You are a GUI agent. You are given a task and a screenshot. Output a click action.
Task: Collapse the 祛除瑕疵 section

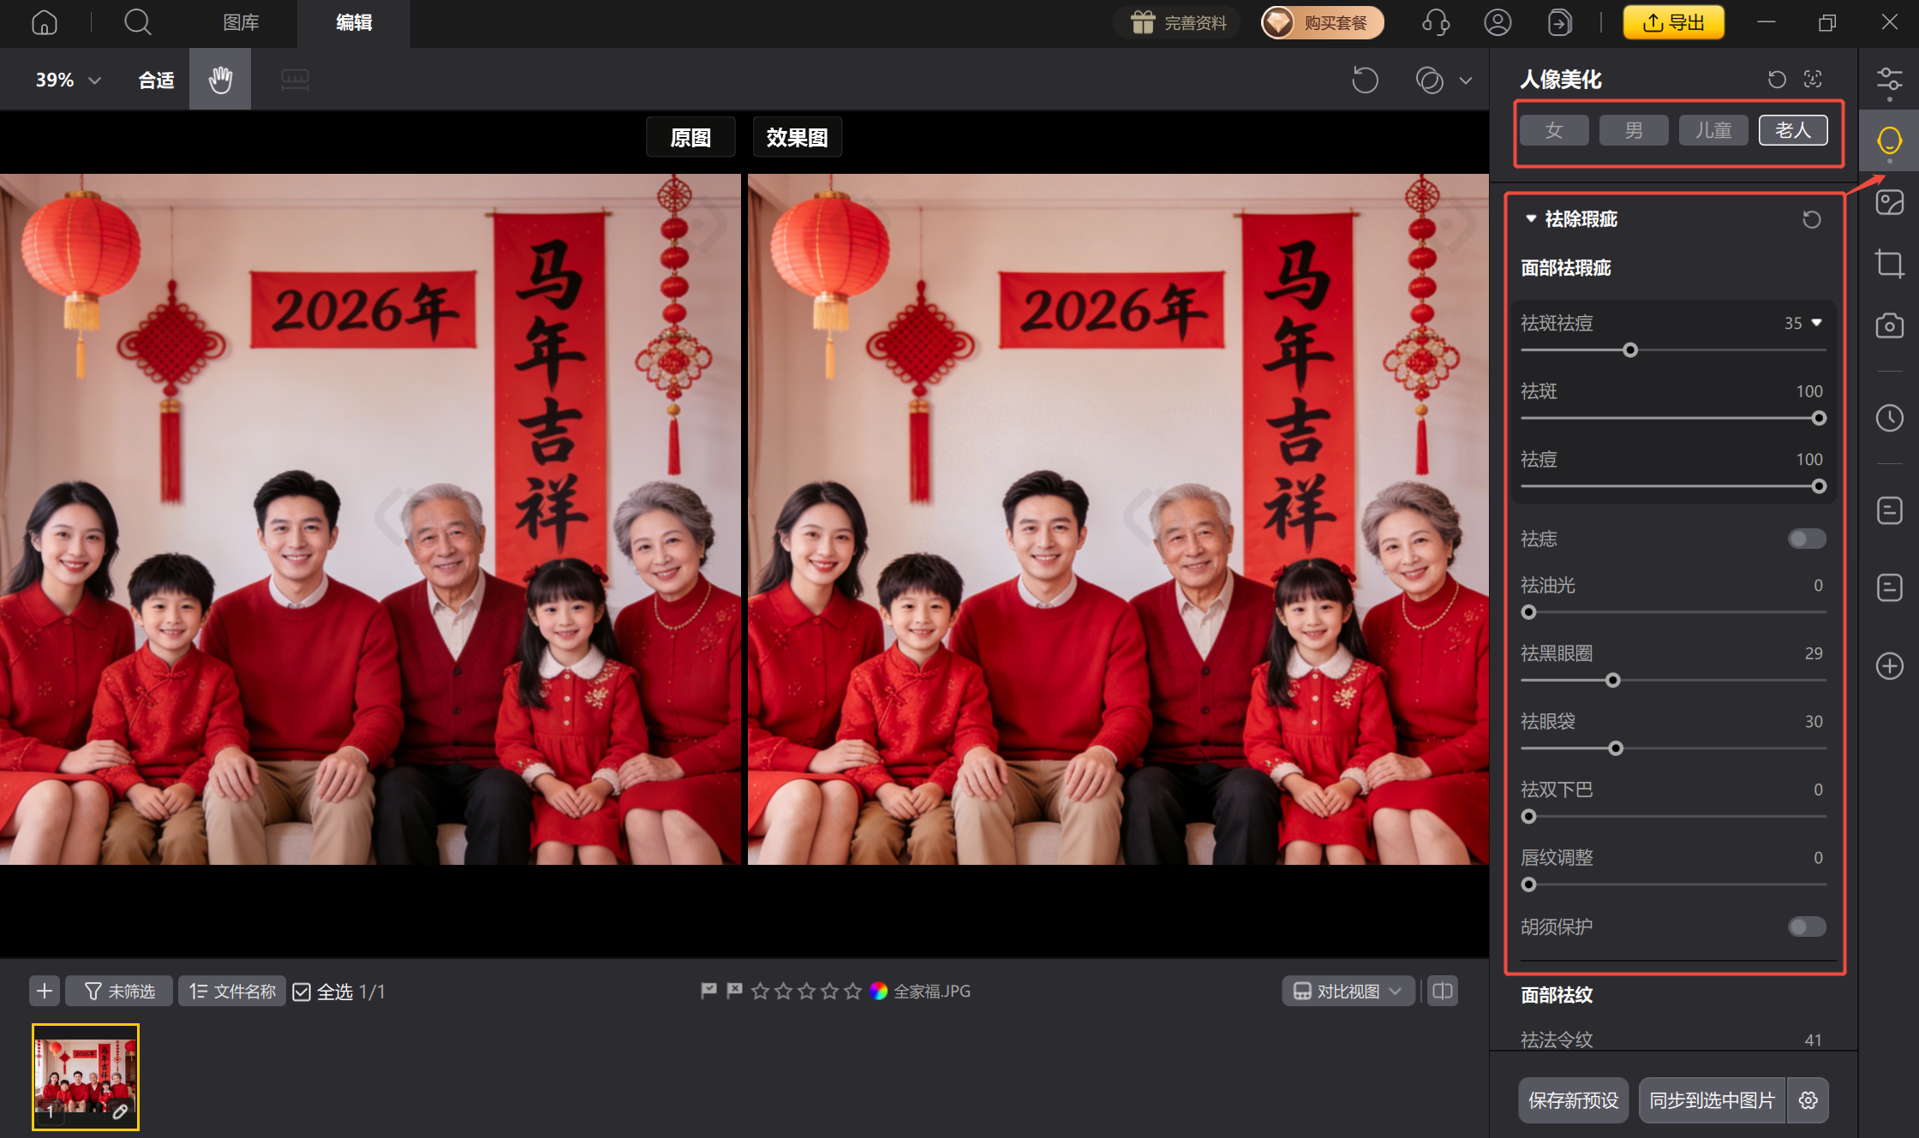[x=1531, y=219]
